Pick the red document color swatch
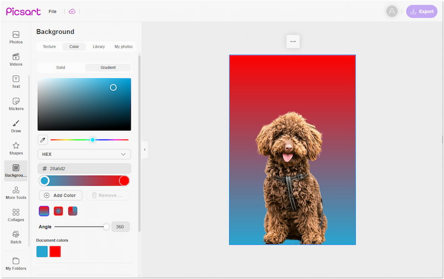 point(55,252)
